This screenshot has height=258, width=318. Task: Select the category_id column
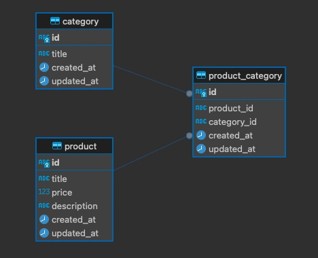239,122
